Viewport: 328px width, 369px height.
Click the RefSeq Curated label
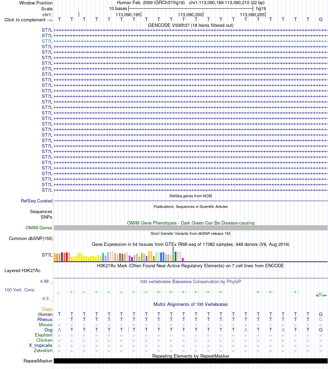click(x=37, y=201)
